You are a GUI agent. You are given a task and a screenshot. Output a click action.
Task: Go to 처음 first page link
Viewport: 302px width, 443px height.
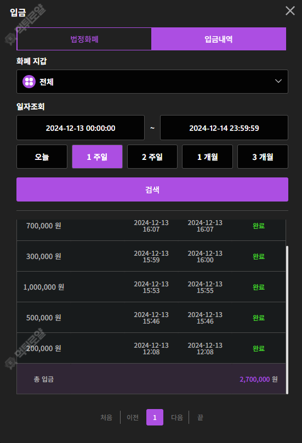(106, 417)
